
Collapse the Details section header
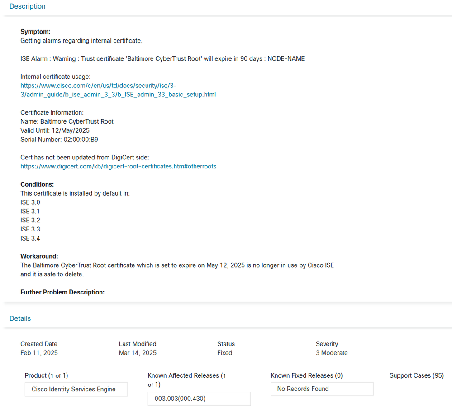click(x=20, y=318)
